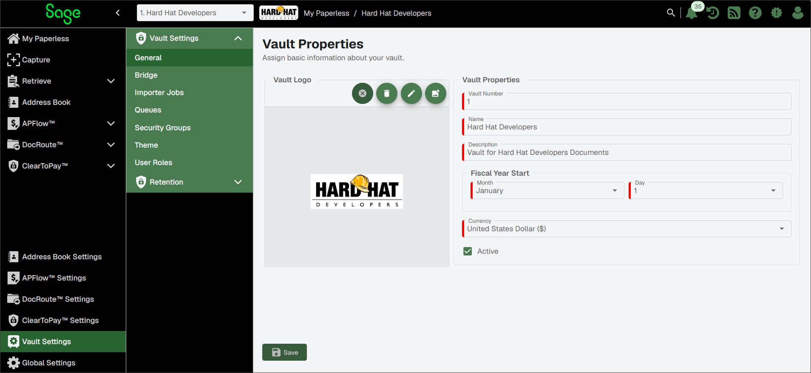811x373 pixels.
Task: Click the Hard Hat logo preview image
Action: pos(357,191)
